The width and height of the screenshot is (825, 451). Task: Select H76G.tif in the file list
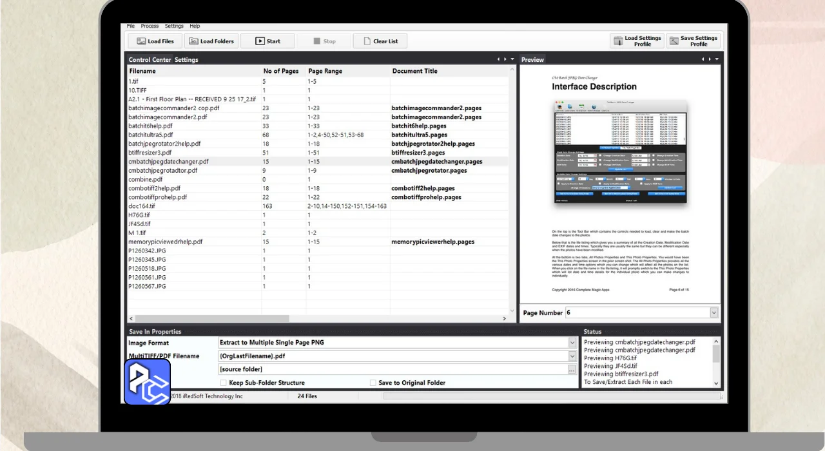coord(317,215)
